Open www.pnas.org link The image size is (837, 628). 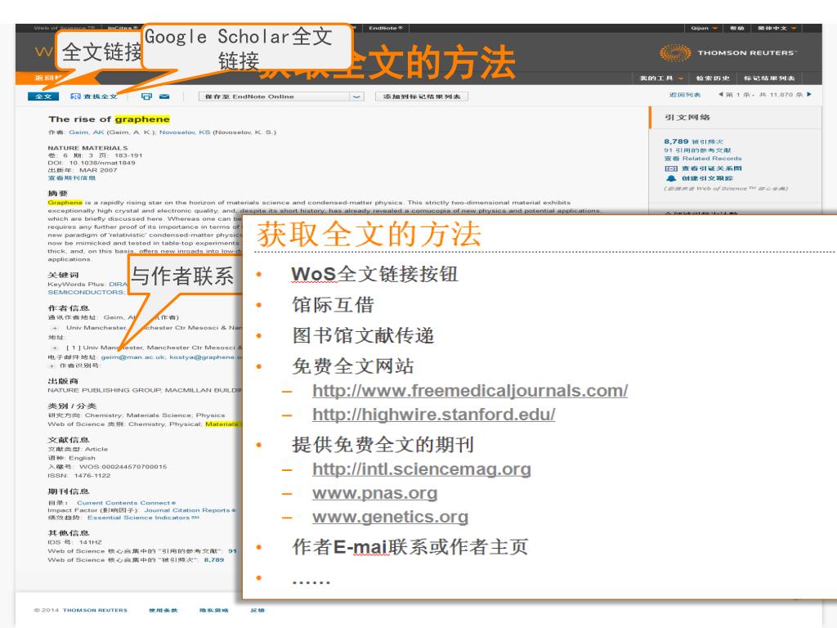click(x=374, y=493)
